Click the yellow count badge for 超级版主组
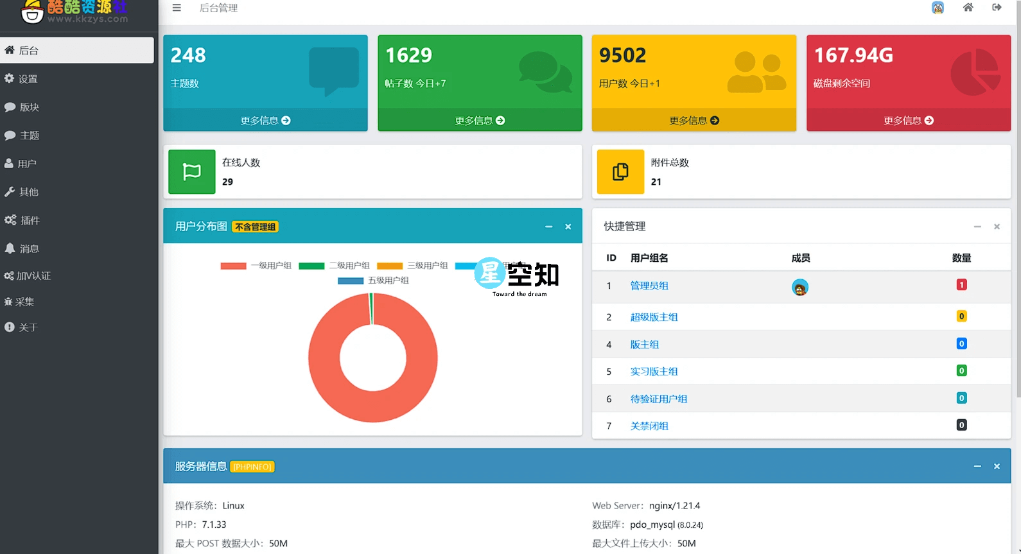This screenshot has height=554, width=1021. 961,316
